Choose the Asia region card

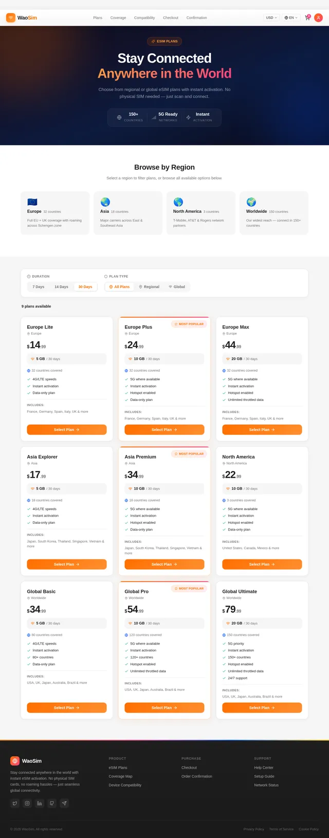coord(128,213)
